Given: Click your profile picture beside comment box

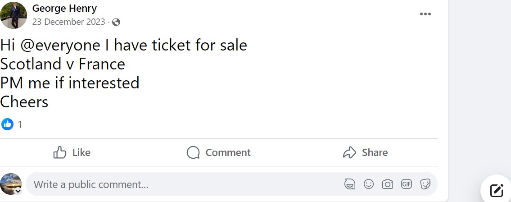Looking at the screenshot, I should coord(11,184).
